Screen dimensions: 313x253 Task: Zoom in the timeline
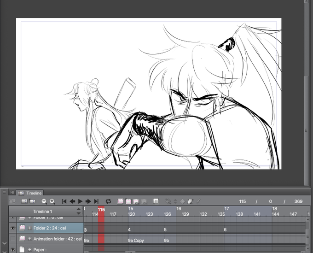pyautogui.click(x=52, y=201)
